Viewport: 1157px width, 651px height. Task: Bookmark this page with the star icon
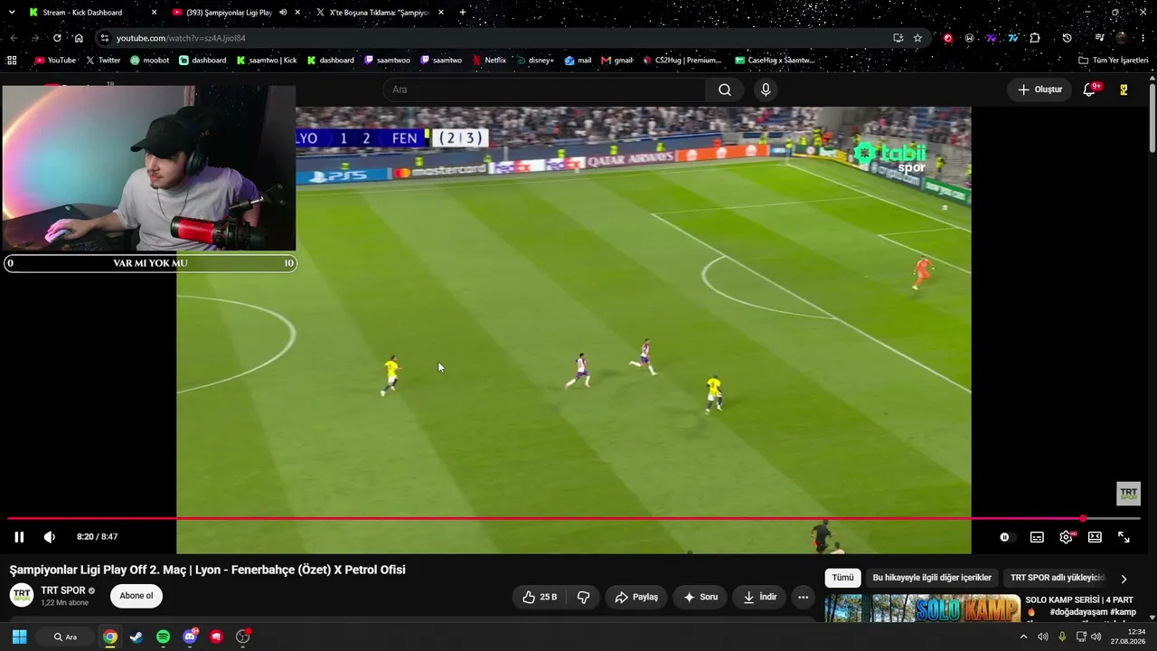click(x=917, y=38)
